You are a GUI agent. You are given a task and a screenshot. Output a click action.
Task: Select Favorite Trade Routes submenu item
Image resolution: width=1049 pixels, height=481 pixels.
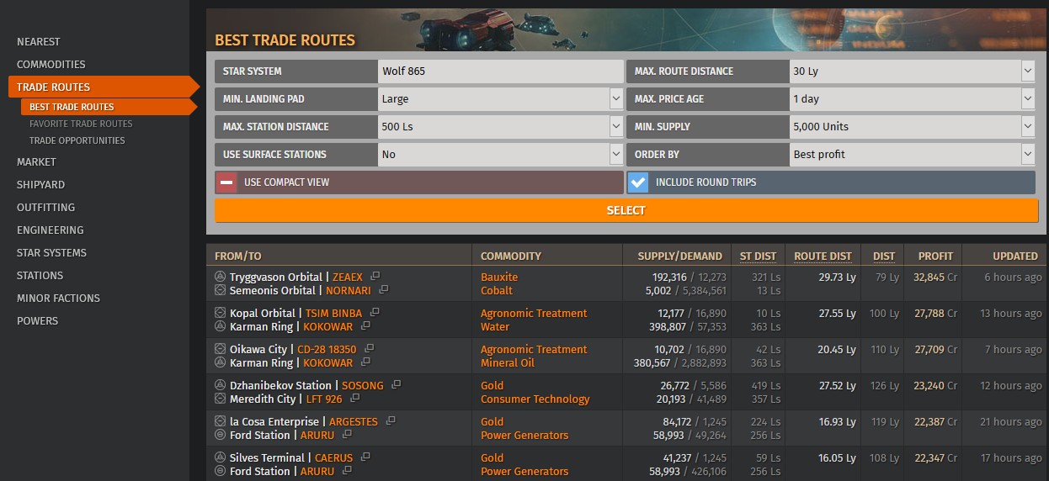coord(81,124)
